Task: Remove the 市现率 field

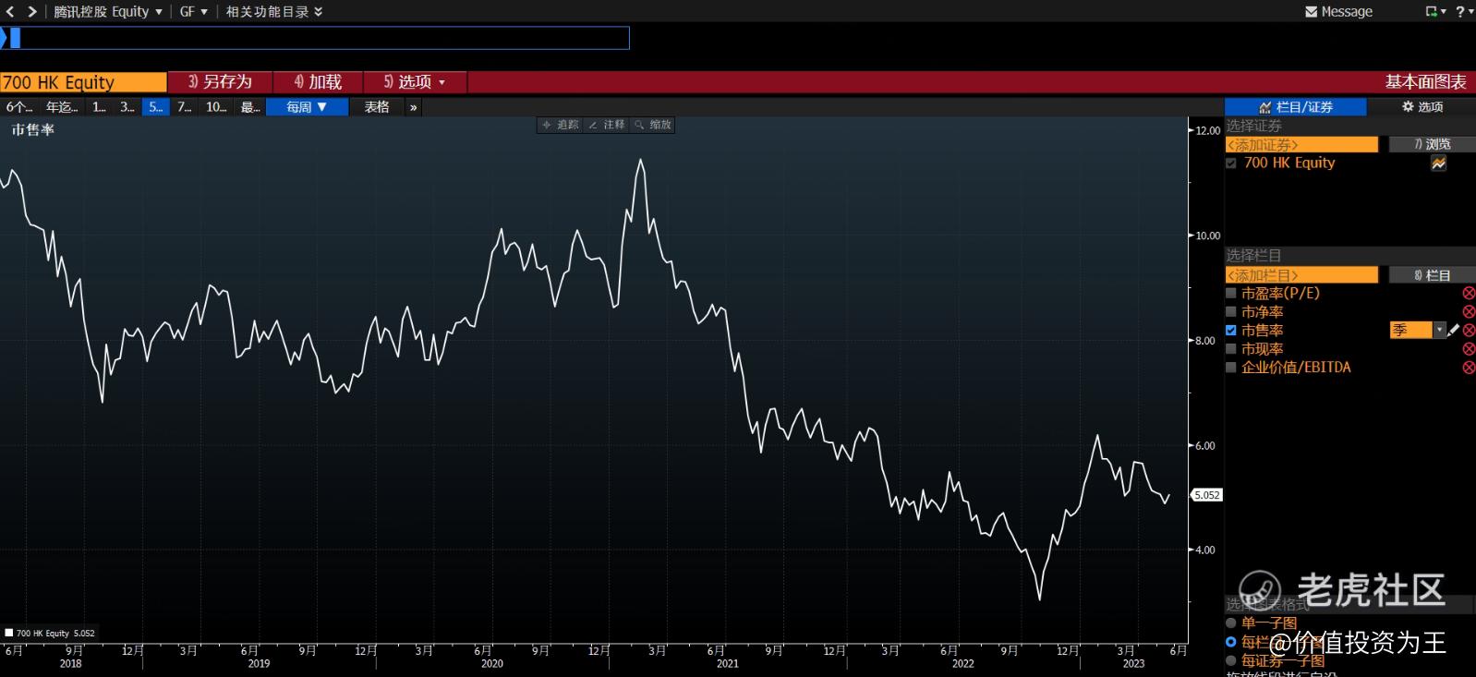Action: pyautogui.click(x=1469, y=349)
